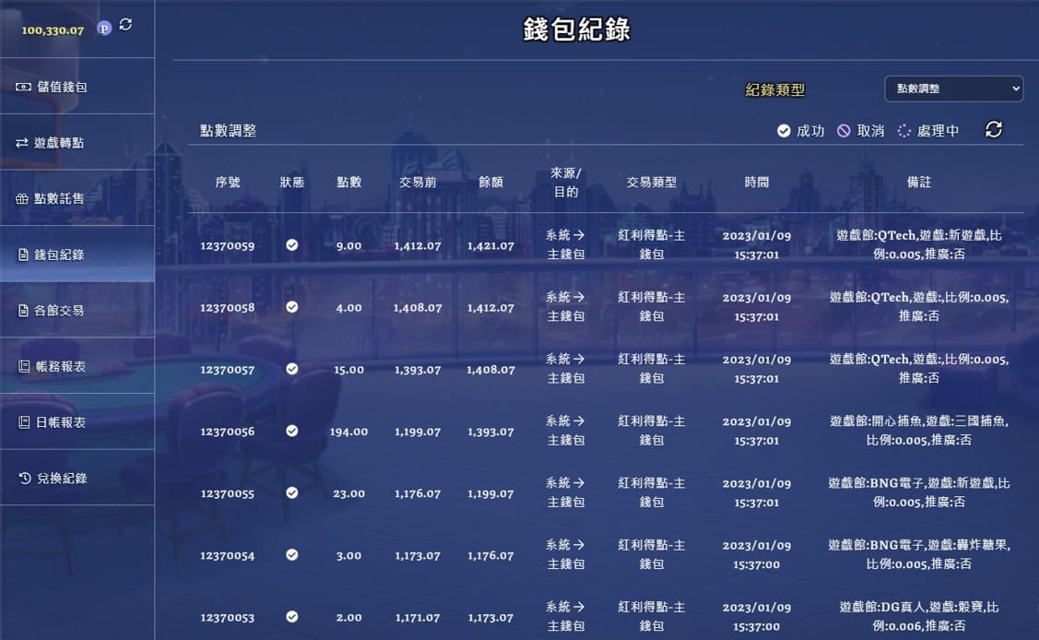
Task: Click remark mentioning 轟炸糖果
Action: coord(918,554)
